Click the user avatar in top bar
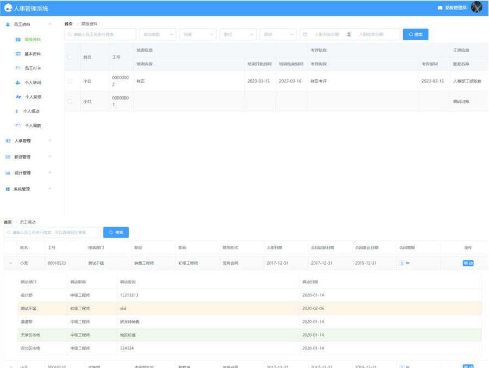This screenshot has width=489, height=368. (476, 8)
